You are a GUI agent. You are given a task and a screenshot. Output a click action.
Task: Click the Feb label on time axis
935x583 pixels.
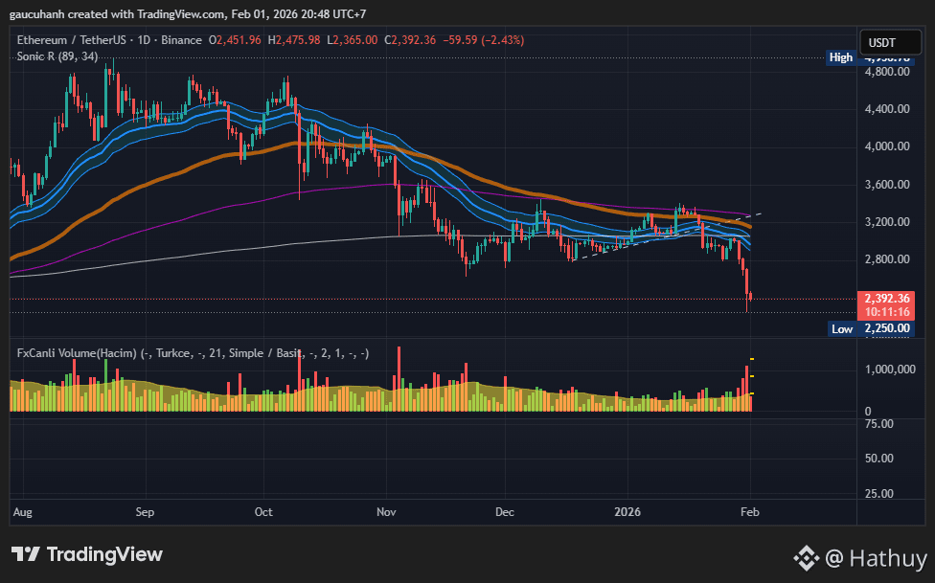click(x=749, y=512)
